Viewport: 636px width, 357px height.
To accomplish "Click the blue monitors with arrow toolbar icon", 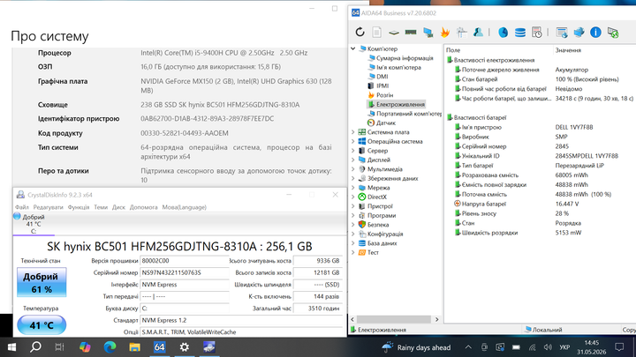I will click(579, 33).
